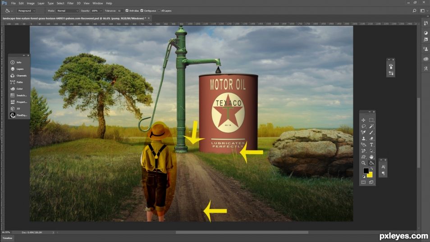430x242 pixels.
Task: Open the Character panel icon
Action: click(383, 167)
